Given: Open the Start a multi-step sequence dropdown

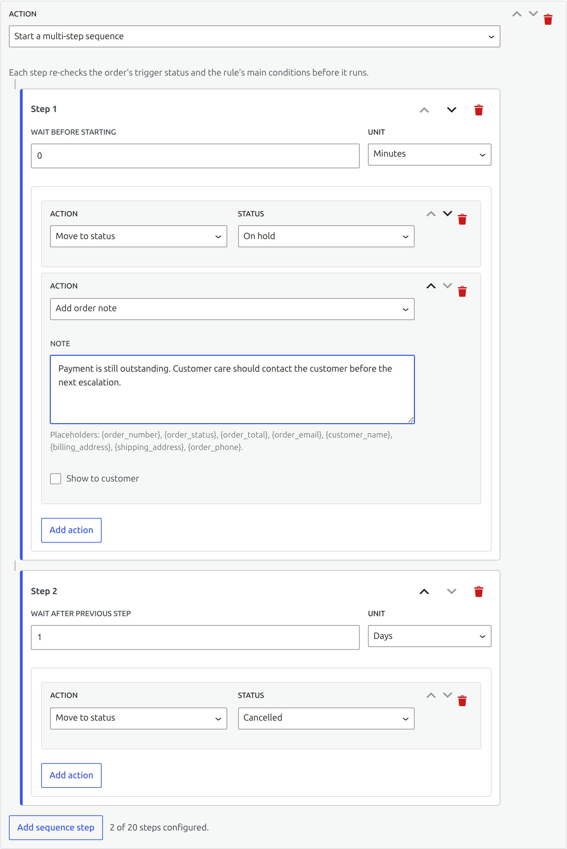Looking at the screenshot, I should 255,36.
